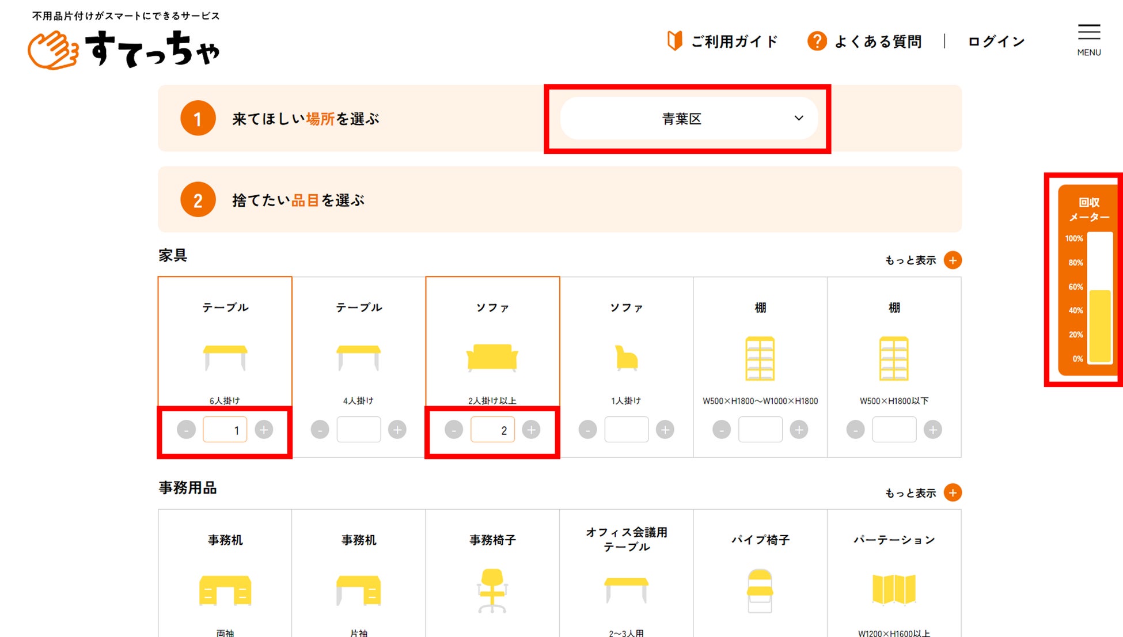
Task: Click the ログイン link
Action: point(996,41)
